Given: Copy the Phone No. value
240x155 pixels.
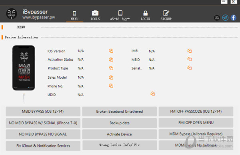Looking at the screenshot, I should pyautogui.click(x=111, y=86).
